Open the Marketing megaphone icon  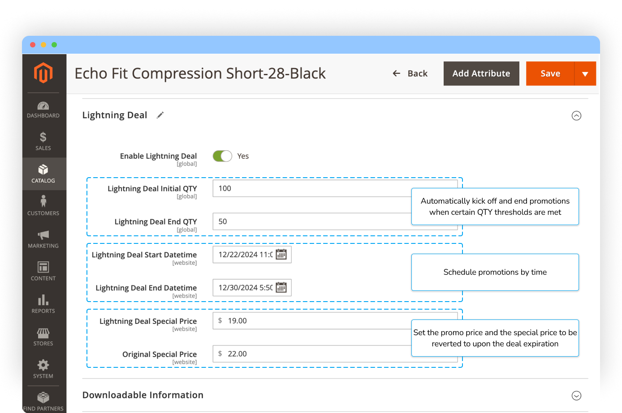[x=43, y=235]
